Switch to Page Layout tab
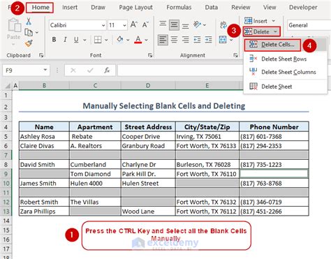 [135, 8]
